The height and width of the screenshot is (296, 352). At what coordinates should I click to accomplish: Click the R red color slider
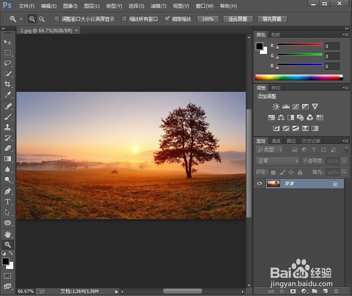[x=300, y=45]
